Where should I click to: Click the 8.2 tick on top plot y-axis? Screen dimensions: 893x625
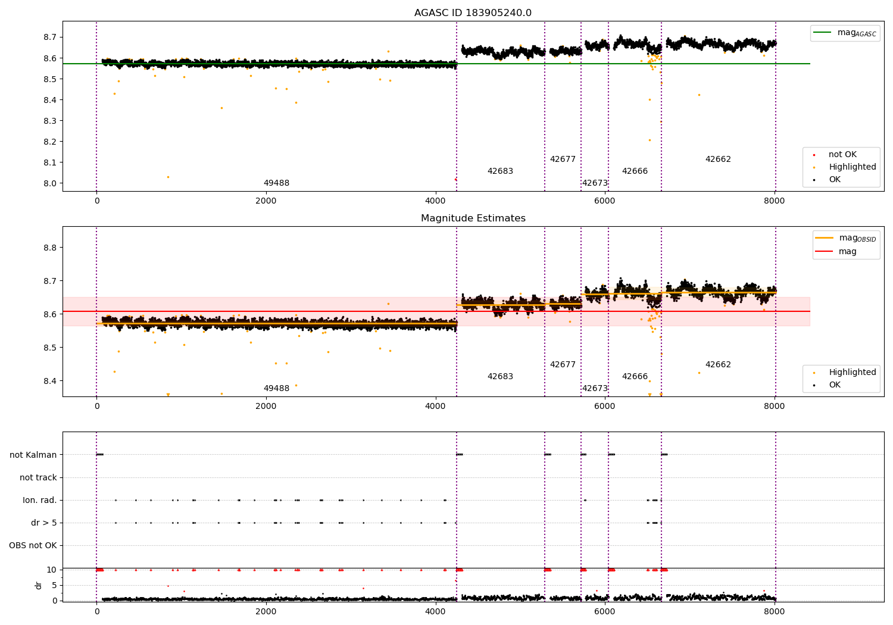(x=50, y=142)
